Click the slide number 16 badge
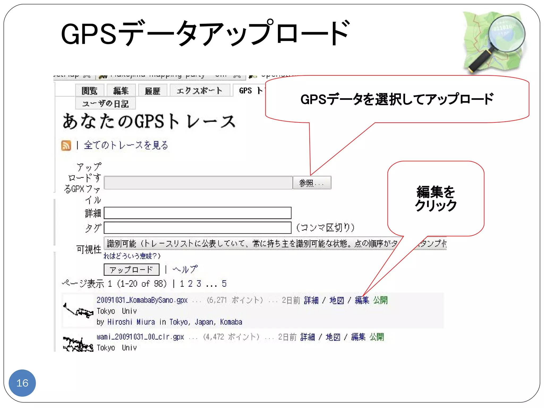Image resolution: width=544 pixels, height=408 pixels. [22, 383]
